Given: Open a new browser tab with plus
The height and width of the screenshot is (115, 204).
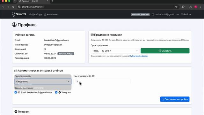Looking at the screenshot, I should point(52,1).
